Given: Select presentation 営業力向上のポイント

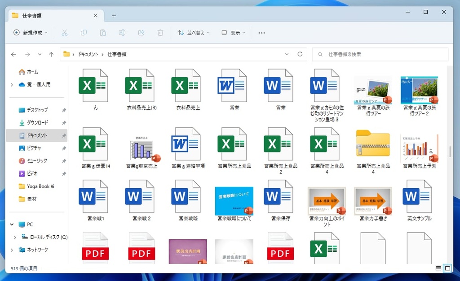Looking at the screenshot, I should [x=327, y=207].
